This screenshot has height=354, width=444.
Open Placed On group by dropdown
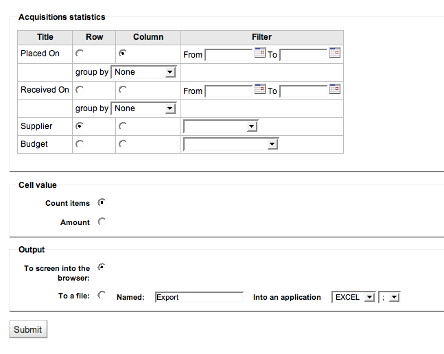143,72
